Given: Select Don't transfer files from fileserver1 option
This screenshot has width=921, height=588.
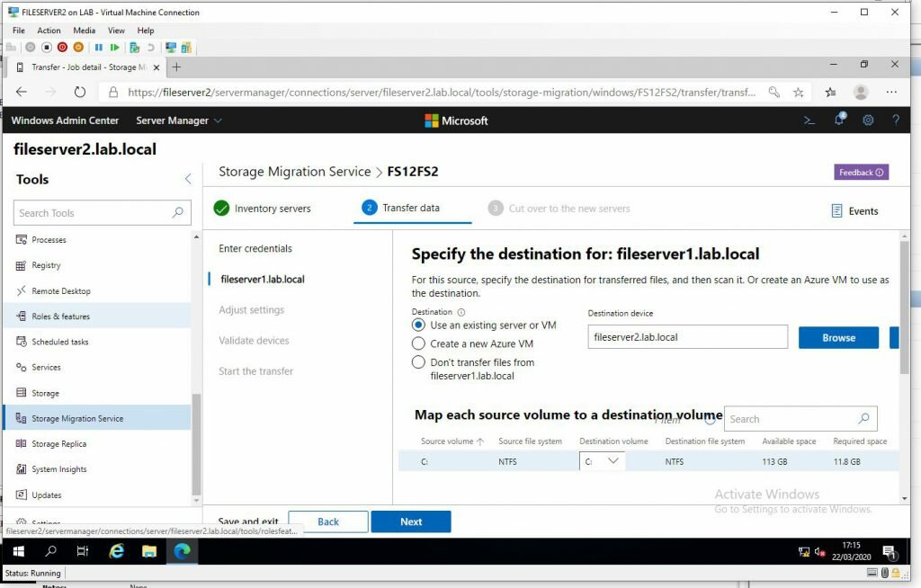Looking at the screenshot, I should (418, 362).
